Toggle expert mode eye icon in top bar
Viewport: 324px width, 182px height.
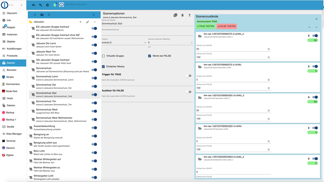tap(33, 5)
